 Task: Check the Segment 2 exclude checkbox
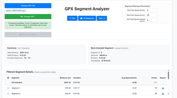click(8, 94)
